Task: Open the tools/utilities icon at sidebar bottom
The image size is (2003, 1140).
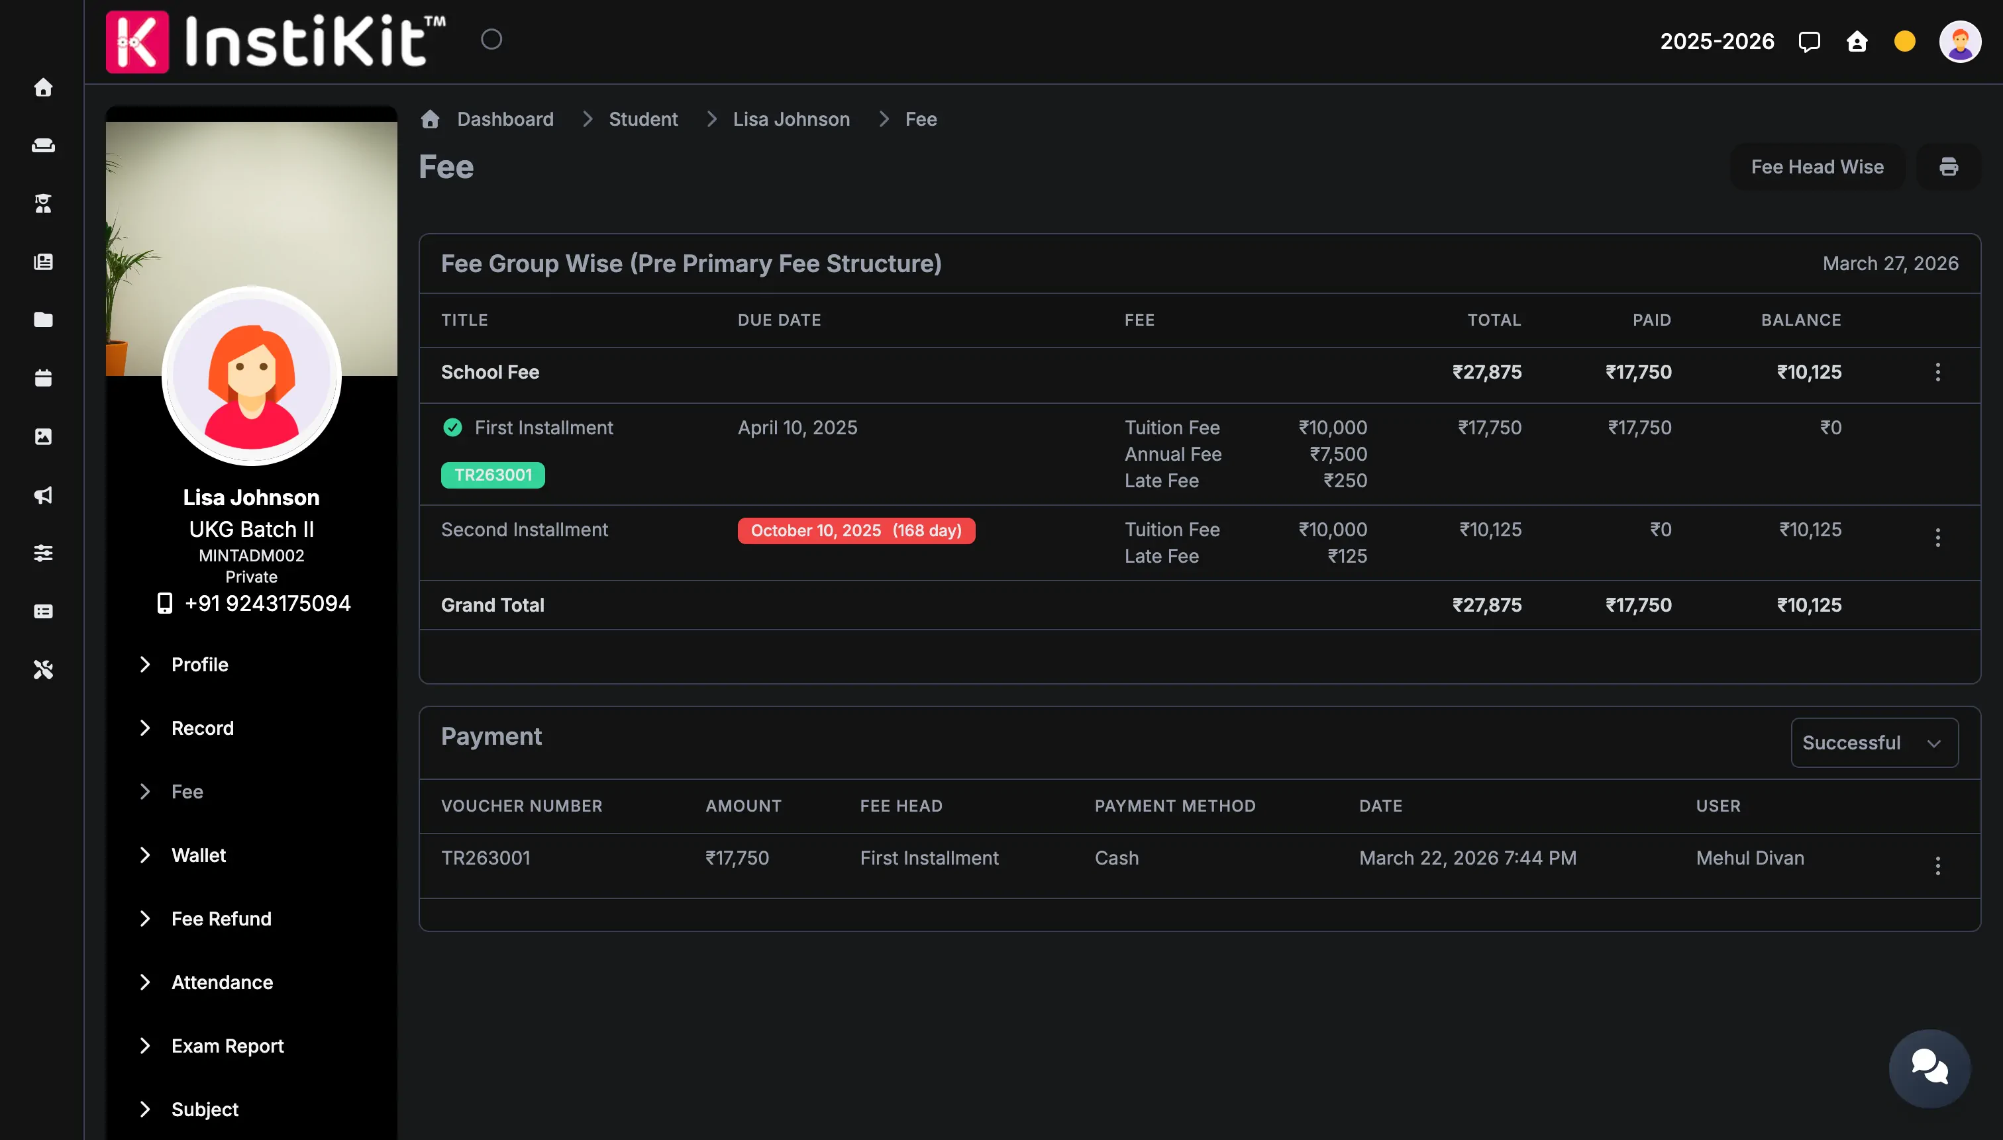Action: coord(43,669)
